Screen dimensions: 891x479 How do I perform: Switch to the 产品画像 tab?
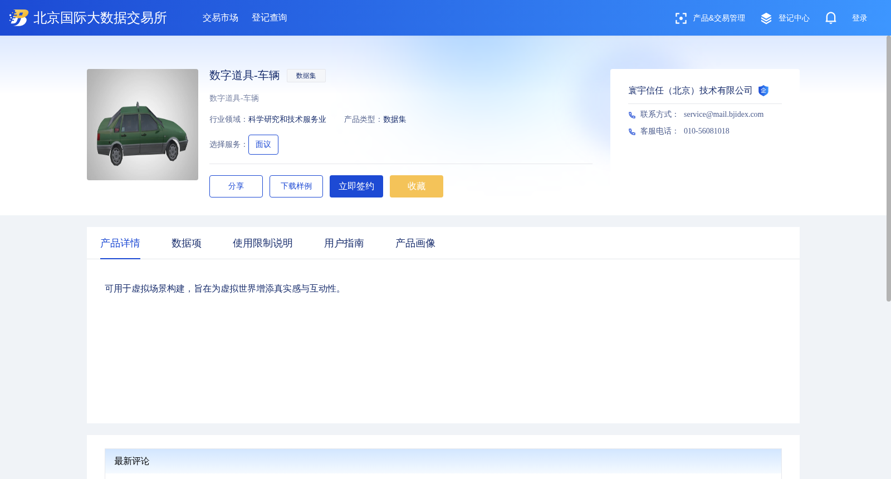(415, 243)
